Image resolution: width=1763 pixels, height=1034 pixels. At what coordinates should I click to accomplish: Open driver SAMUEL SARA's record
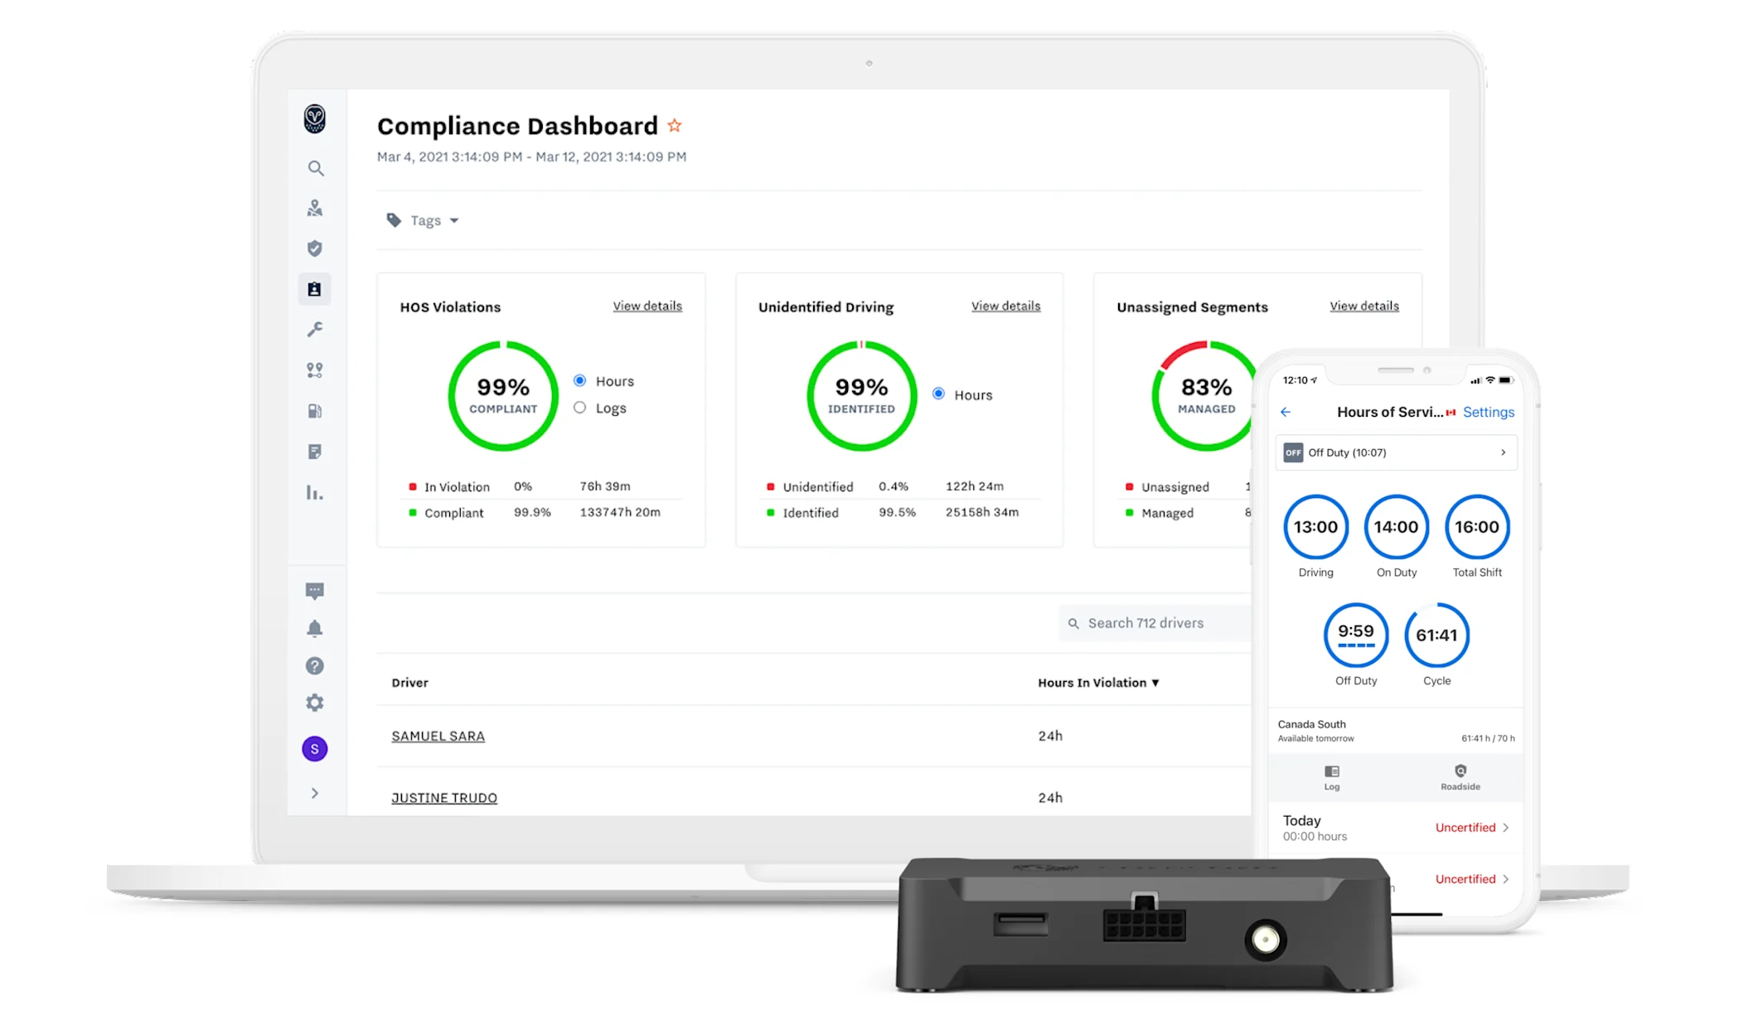[x=438, y=735]
